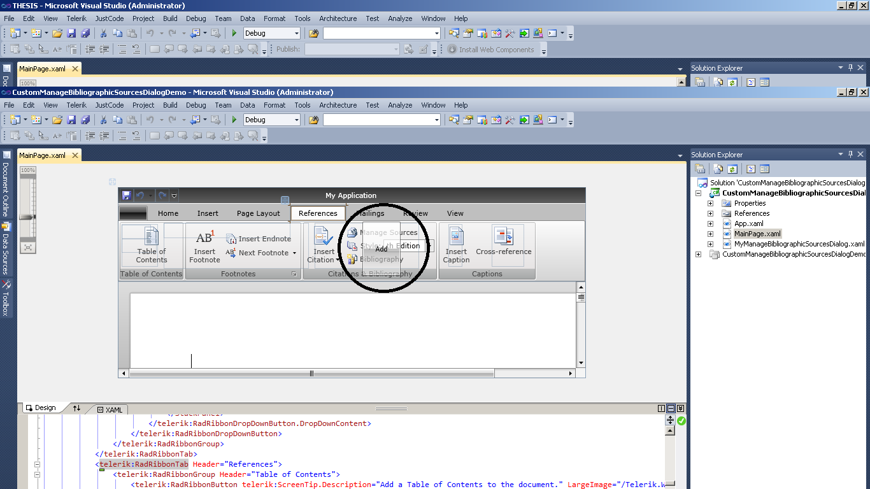Open Solution Explorer icon in front window toolbar
This screenshot has height=489, width=870.
(x=453, y=120)
